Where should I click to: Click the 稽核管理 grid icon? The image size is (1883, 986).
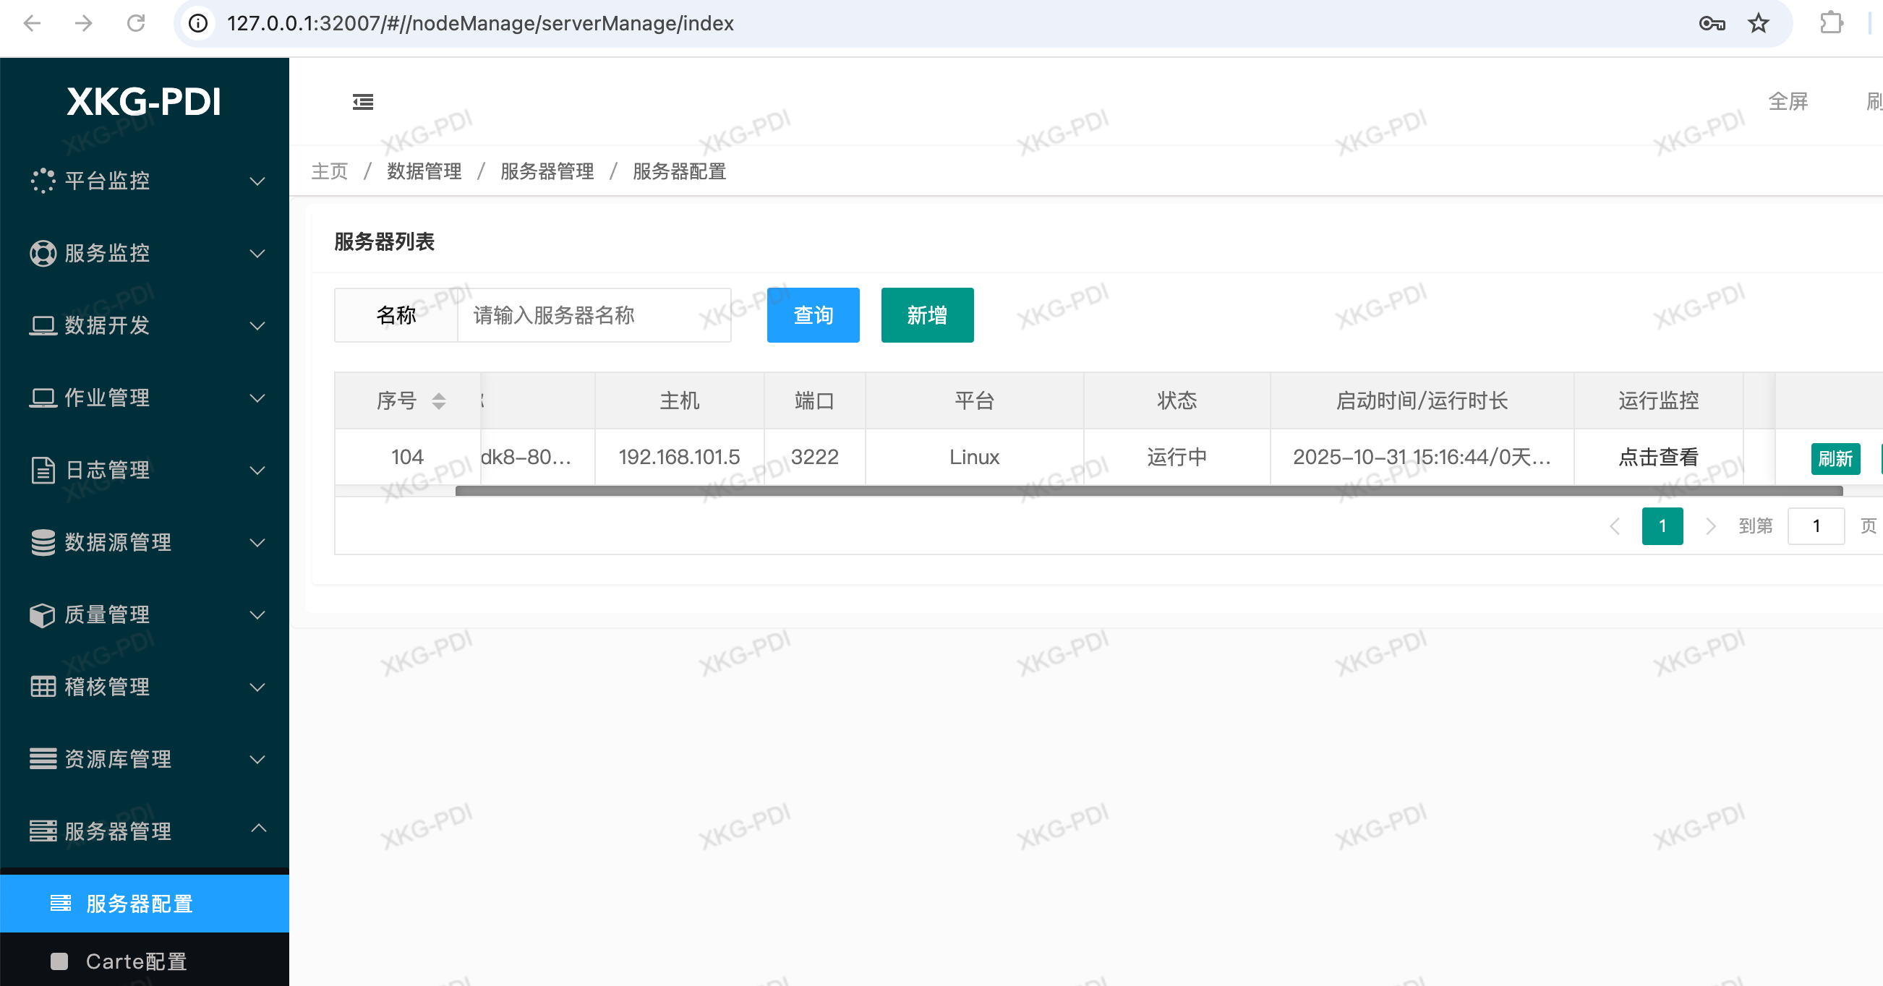tap(44, 686)
